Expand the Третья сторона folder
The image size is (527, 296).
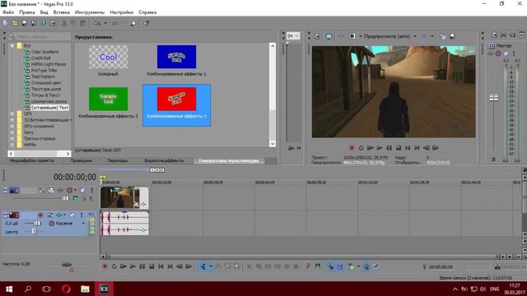coord(12,138)
